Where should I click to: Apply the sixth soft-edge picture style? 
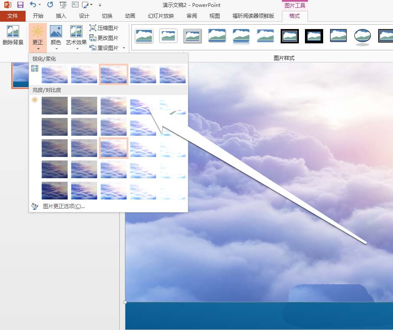click(x=265, y=36)
